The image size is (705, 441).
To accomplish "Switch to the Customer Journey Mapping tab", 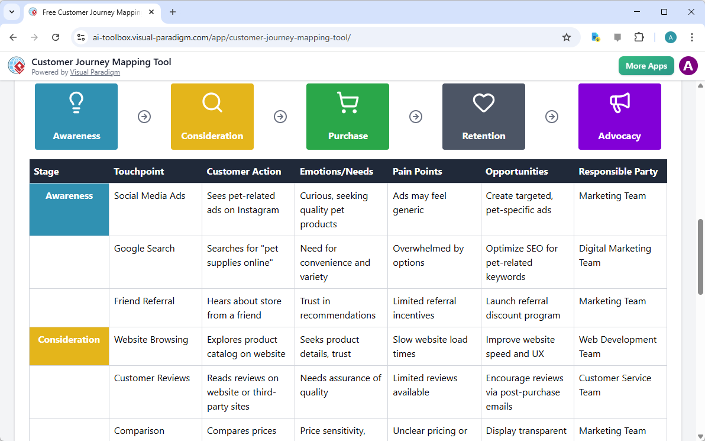I will (89, 12).
